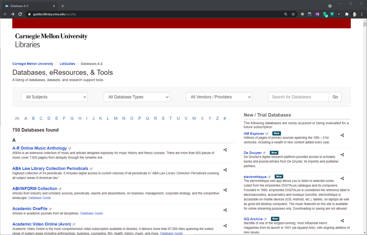The height and width of the screenshot is (235, 367).
Task: Filter databases by letter S
Action: pyautogui.click(x=163, y=118)
